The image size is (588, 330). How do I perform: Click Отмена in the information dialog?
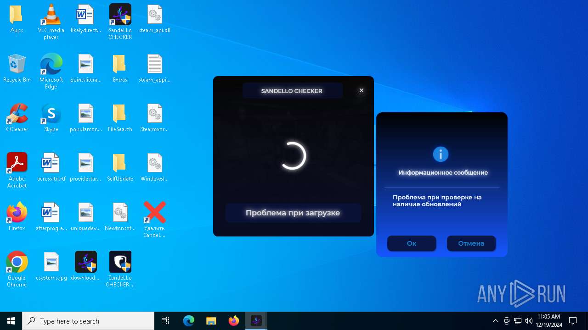[471, 243]
